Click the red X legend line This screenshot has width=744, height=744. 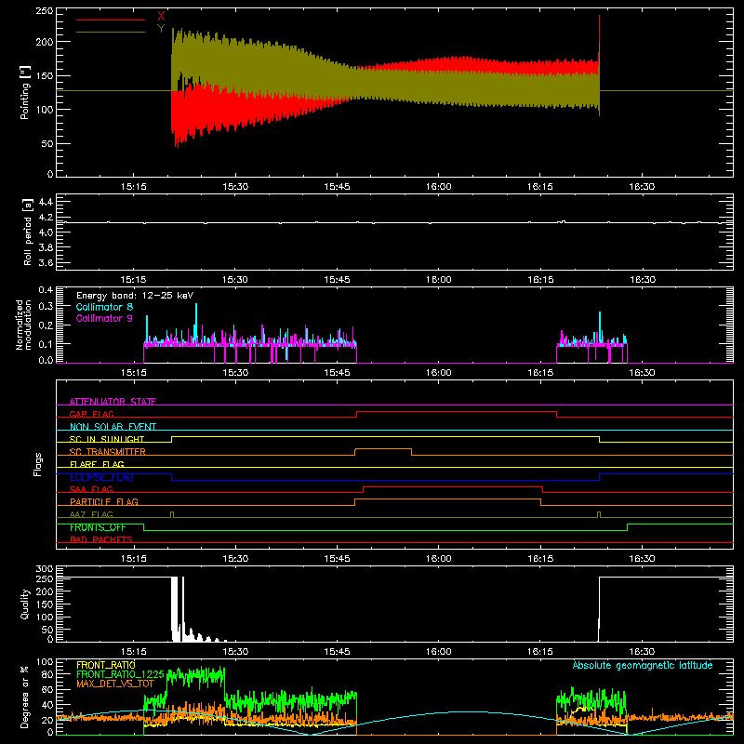coord(111,20)
